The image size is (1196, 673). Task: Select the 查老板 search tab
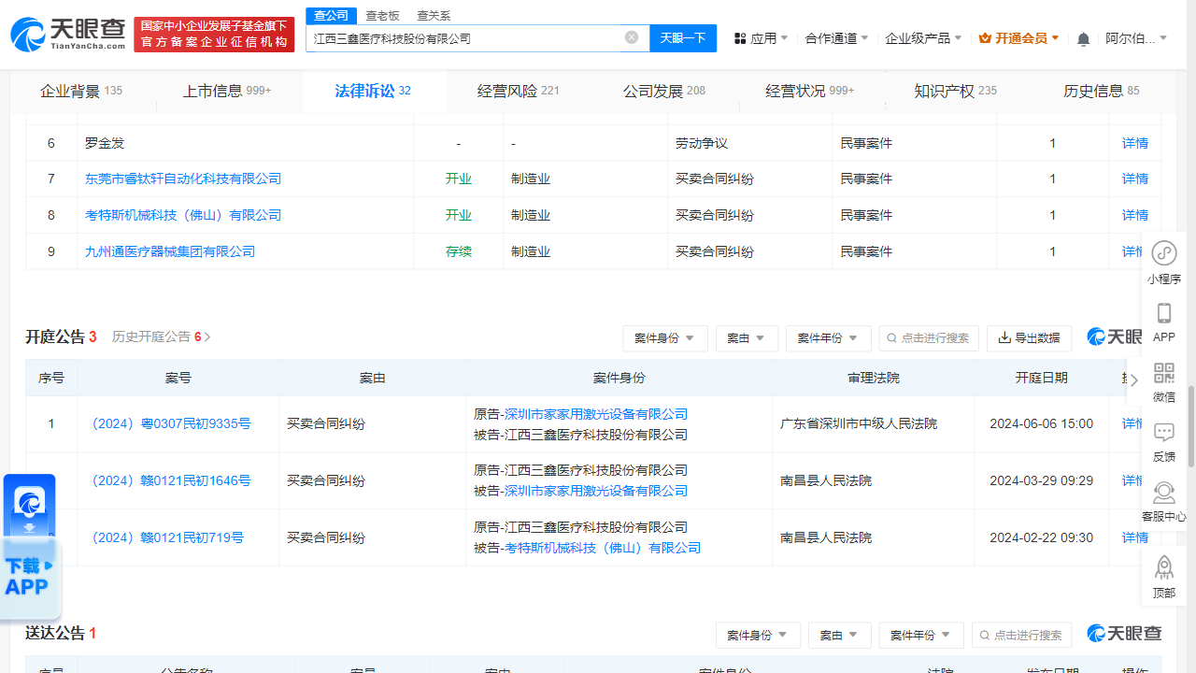click(x=383, y=15)
